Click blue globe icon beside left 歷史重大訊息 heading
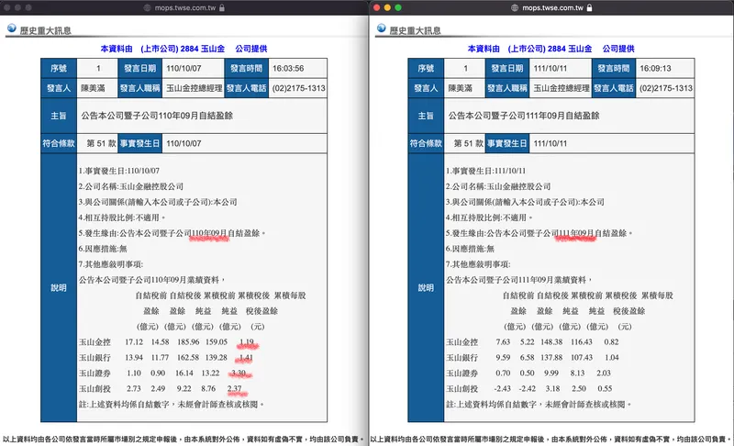Image resolution: width=734 pixels, height=446 pixels. coord(12,28)
